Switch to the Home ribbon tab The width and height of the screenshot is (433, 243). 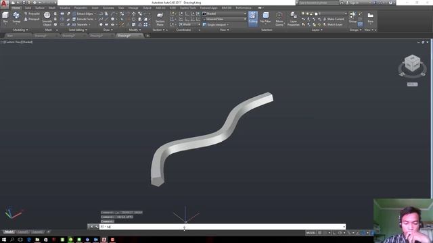click(16, 8)
